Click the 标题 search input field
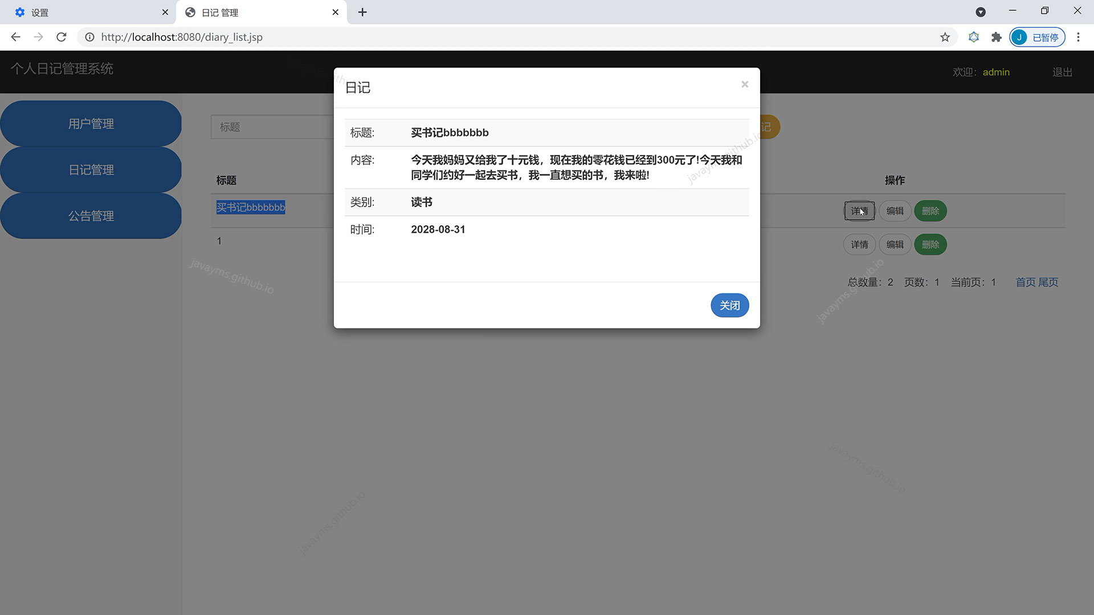The image size is (1094, 615). 272,127
